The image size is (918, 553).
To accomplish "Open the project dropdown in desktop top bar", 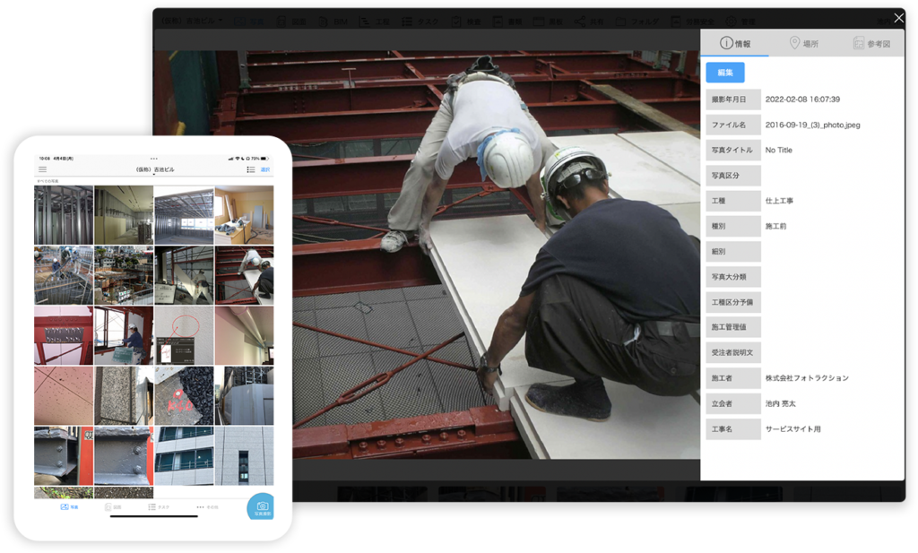I will (192, 22).
